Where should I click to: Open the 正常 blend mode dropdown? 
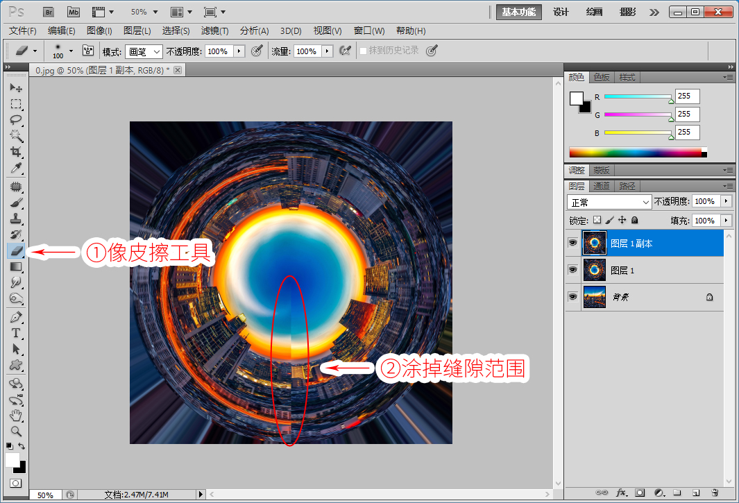609,202
